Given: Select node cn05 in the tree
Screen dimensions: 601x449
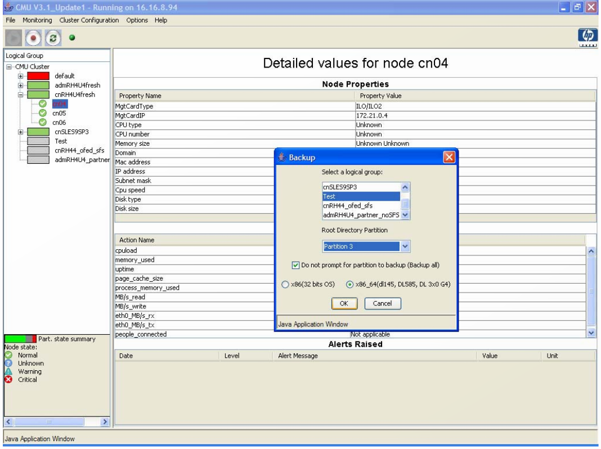Looking at the screenshot, I should click(x=59, y=113).
